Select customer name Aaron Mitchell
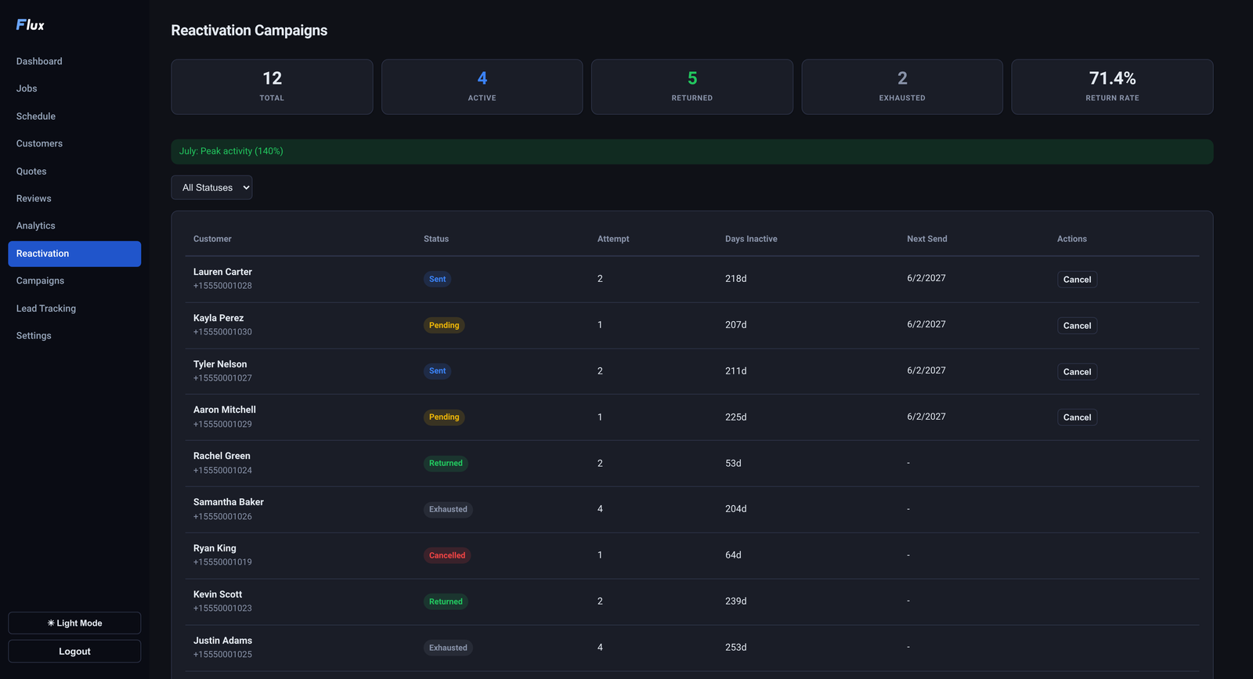1253x679 pixels. click(x=225, y=410)
